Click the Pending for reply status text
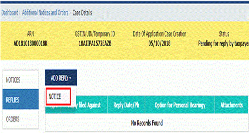249x133 pixels. pyautogui.click(x=223, y=43)
